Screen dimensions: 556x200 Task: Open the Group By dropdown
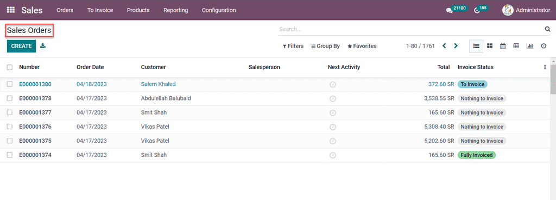[326, 46]
